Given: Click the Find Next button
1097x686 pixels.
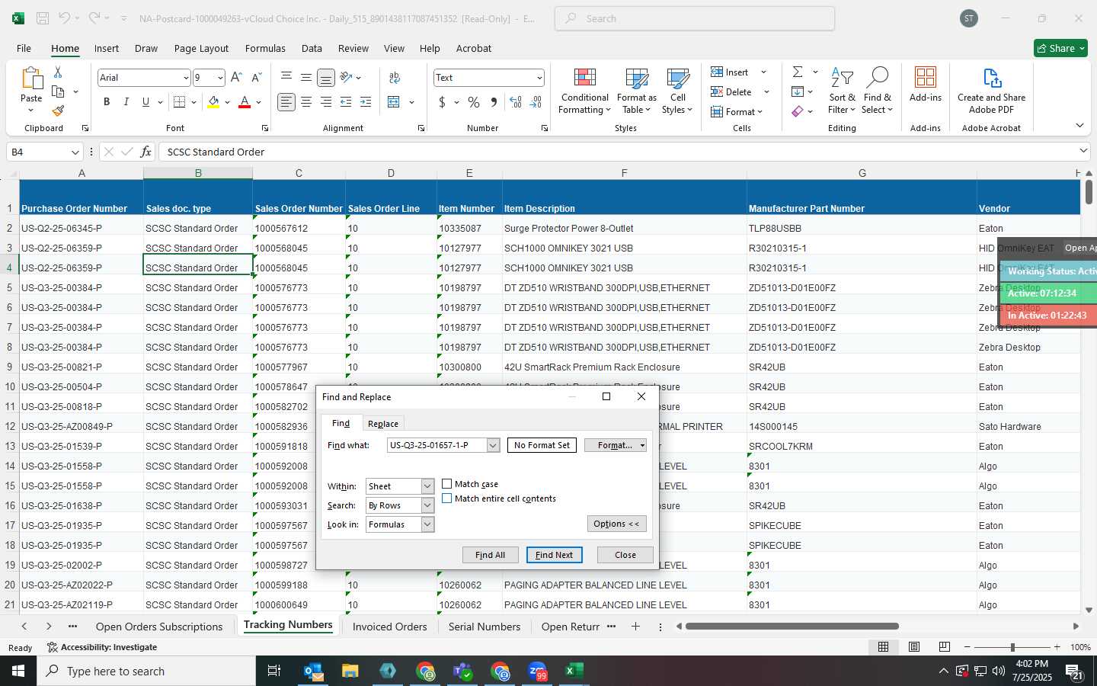Looking at the screenshot, I should click(554, 555).
